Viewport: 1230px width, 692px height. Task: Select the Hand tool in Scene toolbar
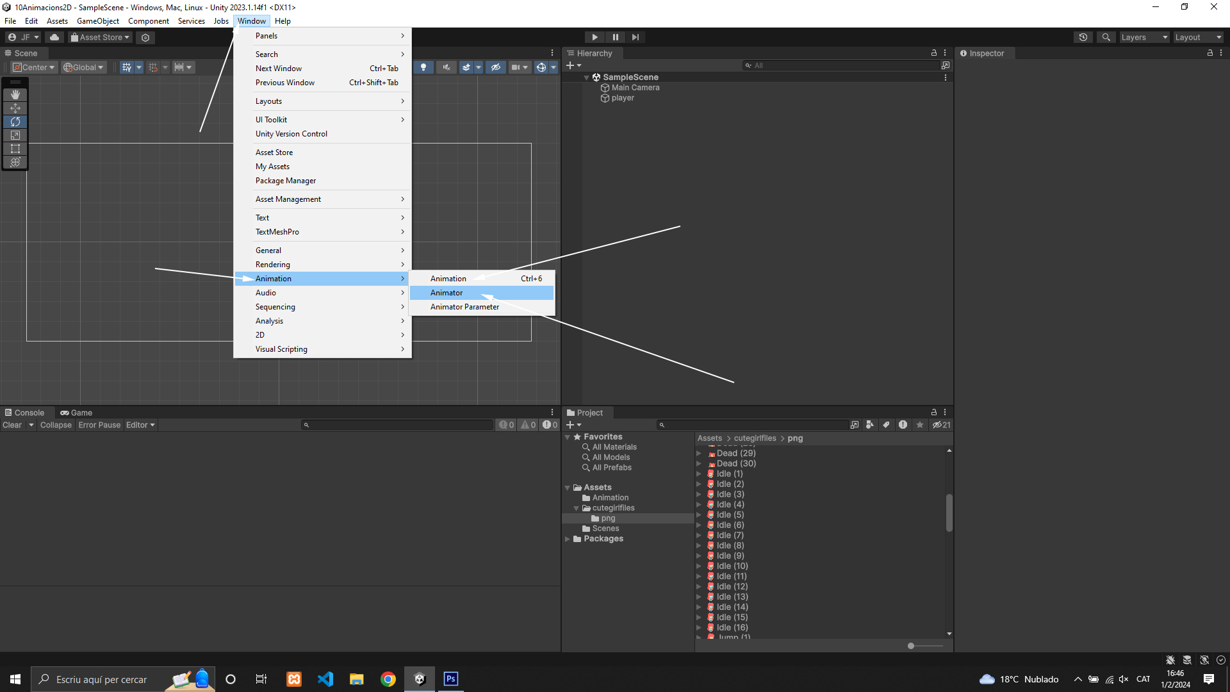tap(15, 95)
